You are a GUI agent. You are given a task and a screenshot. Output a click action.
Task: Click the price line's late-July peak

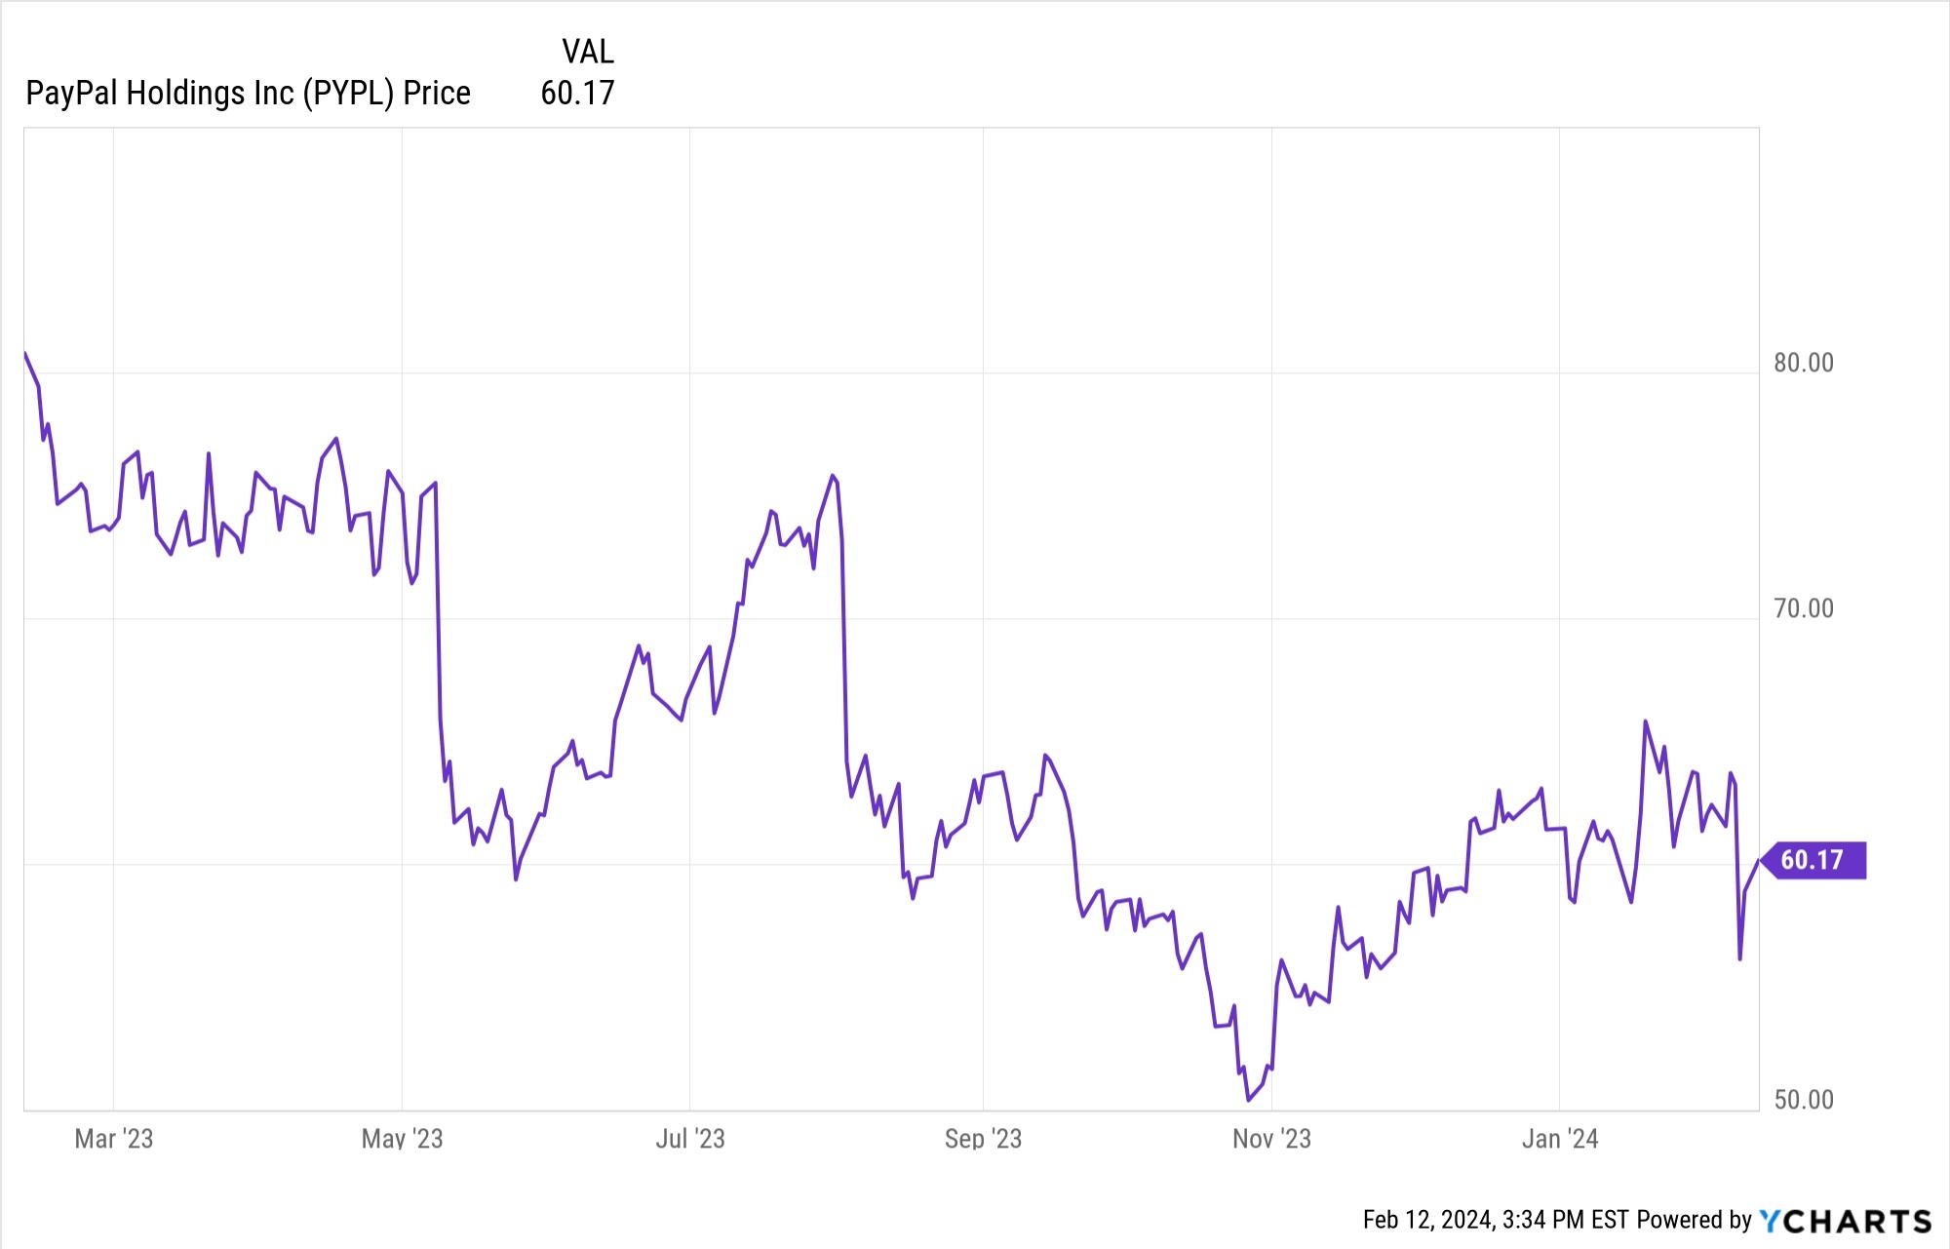(x=833, y=476)
